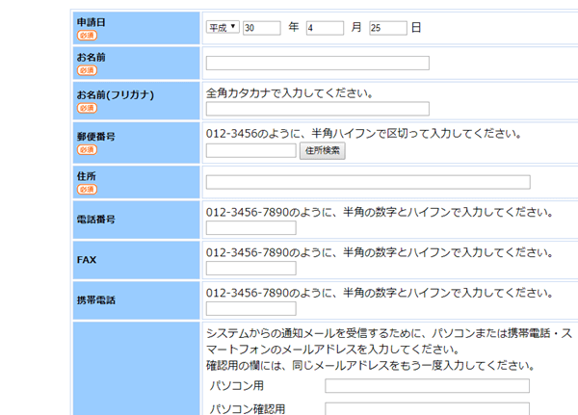Click the パソコン用 email field

click(x=427, y=386)
